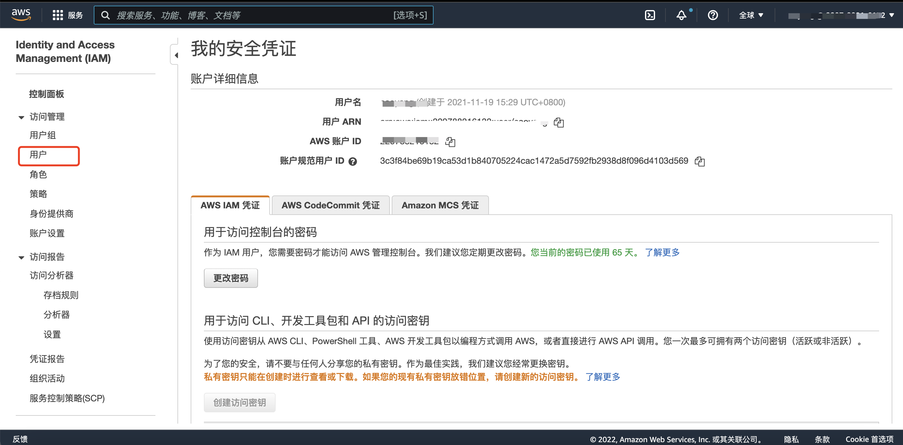The height and width of the screenshot is (445, 903).
Task: Switch to AWS CodeCommit 凭证 tab
Action: point(330,205)
